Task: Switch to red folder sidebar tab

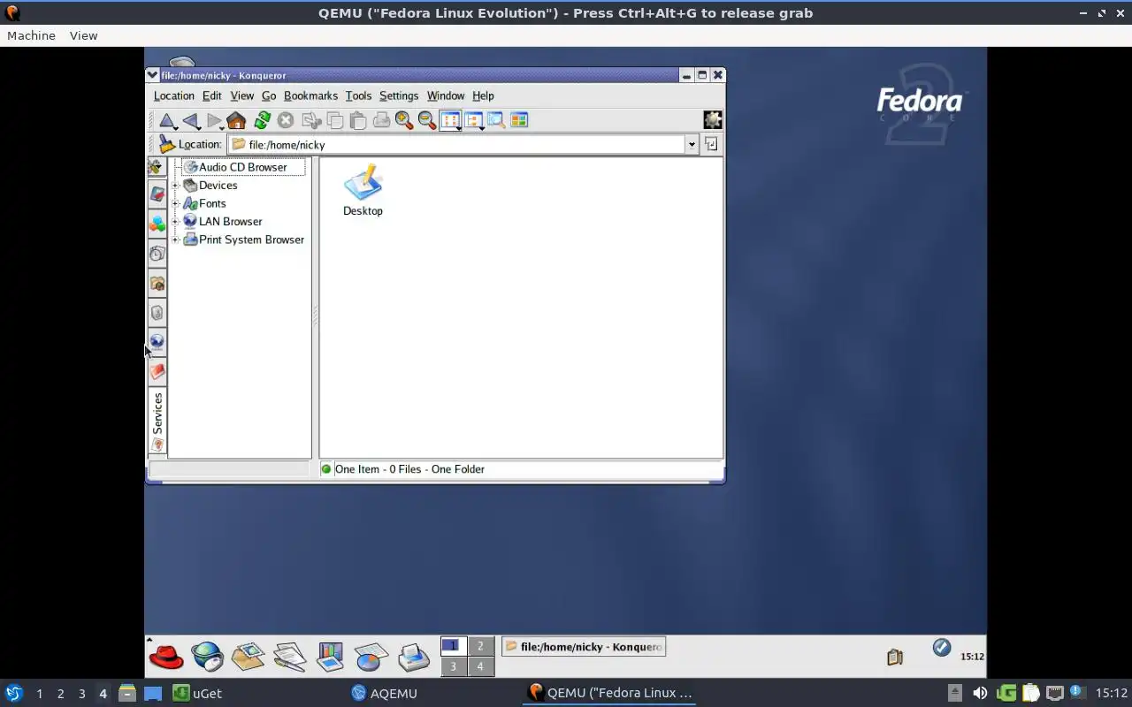Action: pyautogui.click(x=157, y=371)
